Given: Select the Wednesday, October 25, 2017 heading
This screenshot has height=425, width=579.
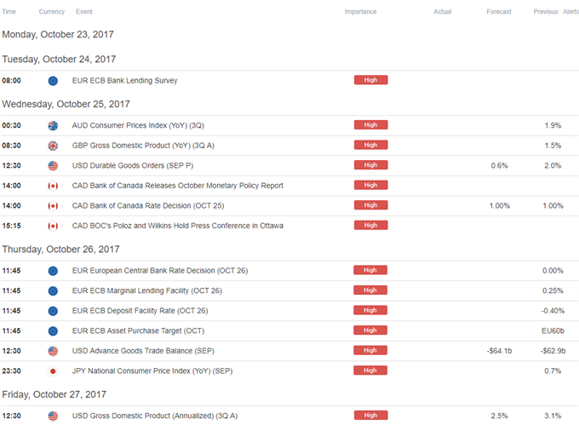Looking at the screenshot, I should coord(66,104).
